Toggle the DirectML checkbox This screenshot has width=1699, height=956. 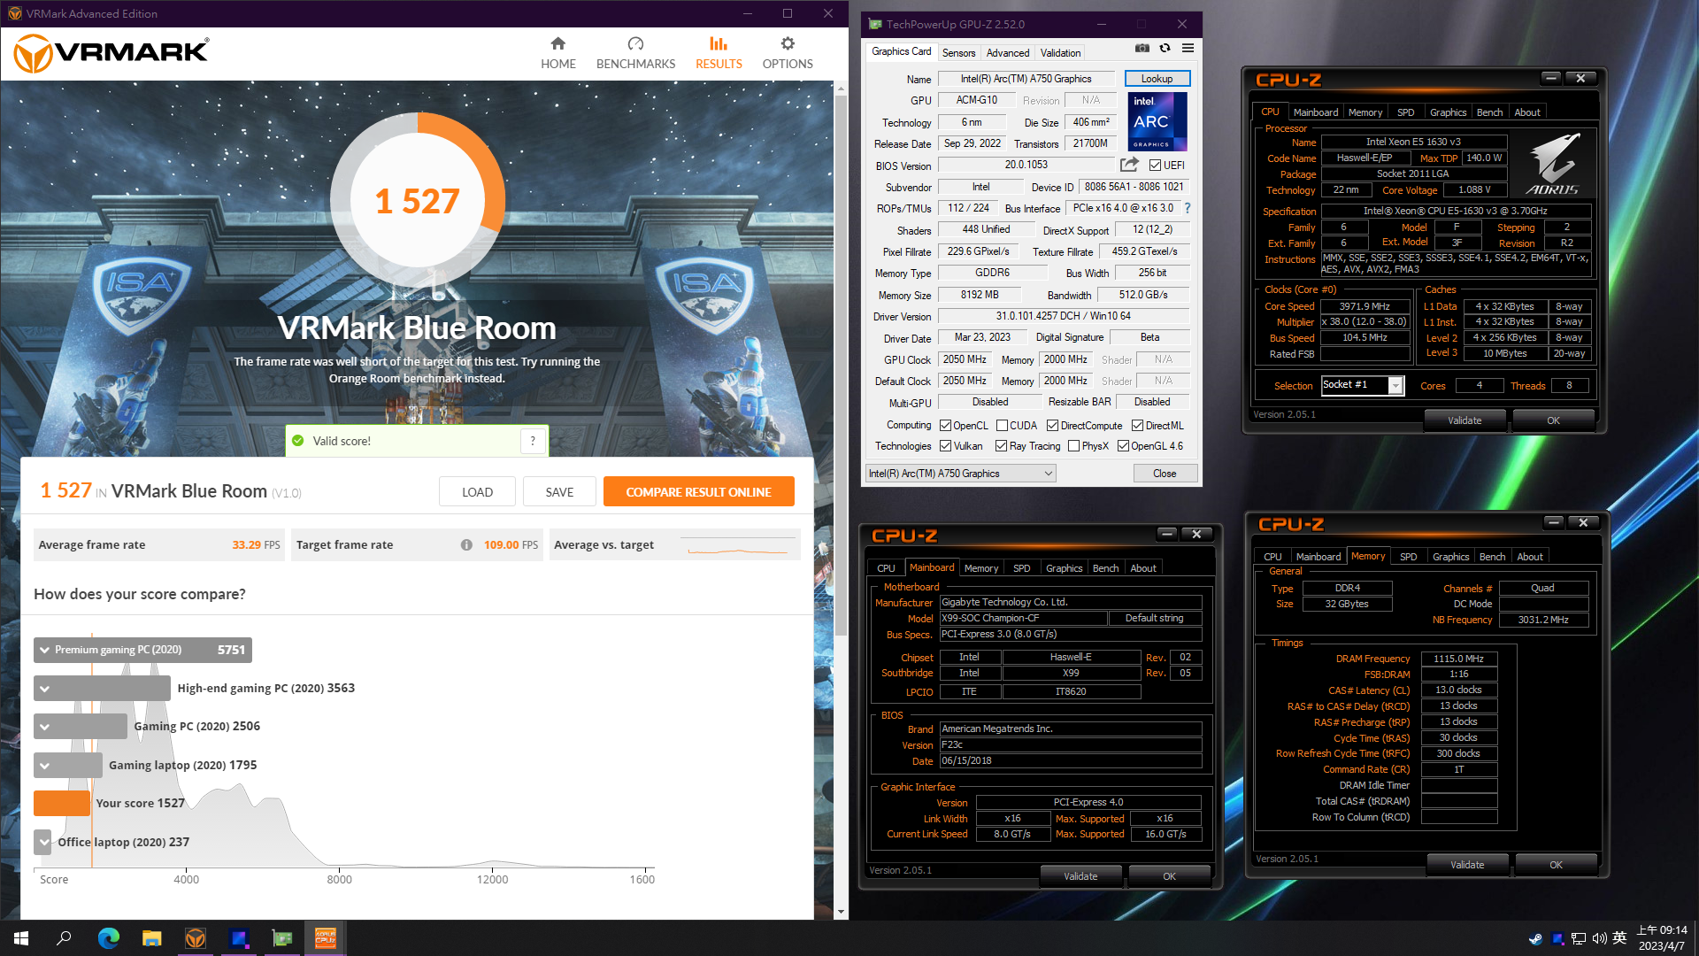[x=1137, y=426]
